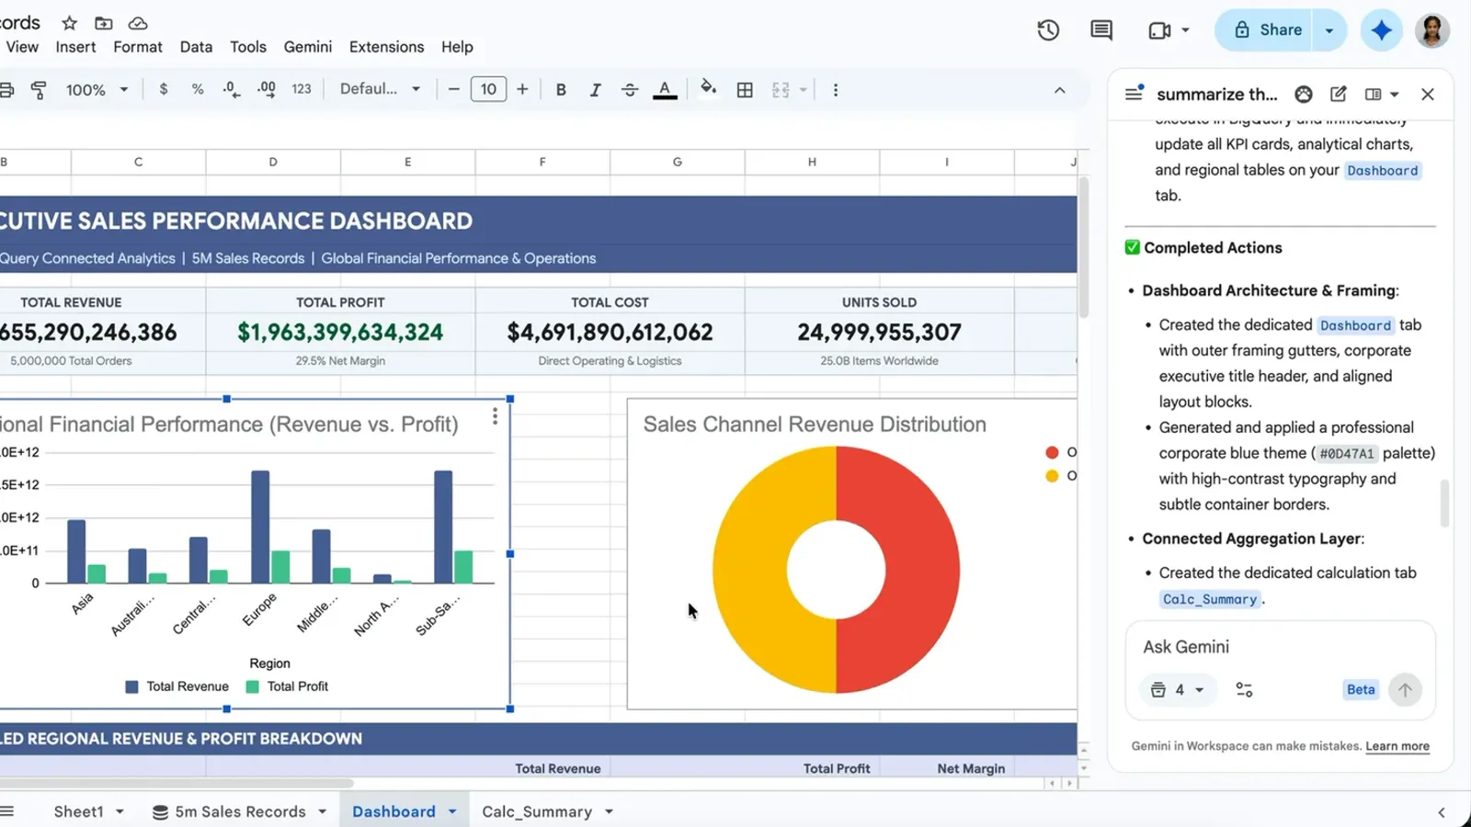Viewport: 1471px width, 827px height.
Task: Toggle italic formatting
Action: [595, 89]
